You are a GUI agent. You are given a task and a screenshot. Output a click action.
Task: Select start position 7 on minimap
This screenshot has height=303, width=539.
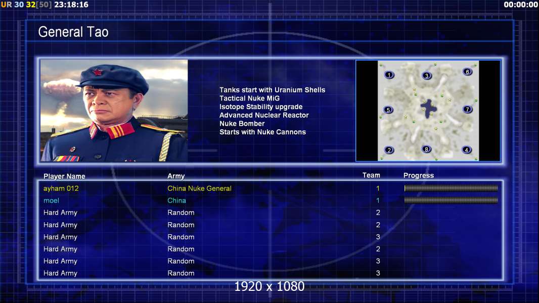(x=467, y=110)
